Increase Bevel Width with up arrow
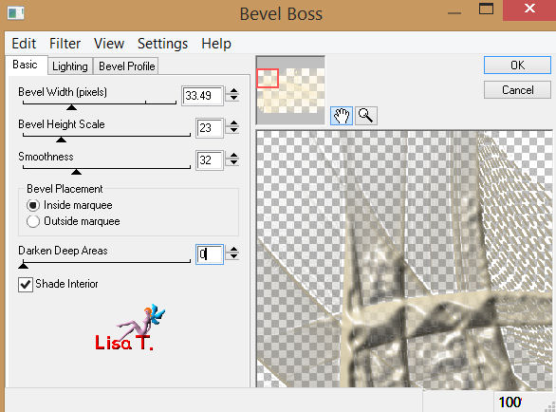Image resolution: width=556 pixels, height=412 pixels. [x=233, y=91]
